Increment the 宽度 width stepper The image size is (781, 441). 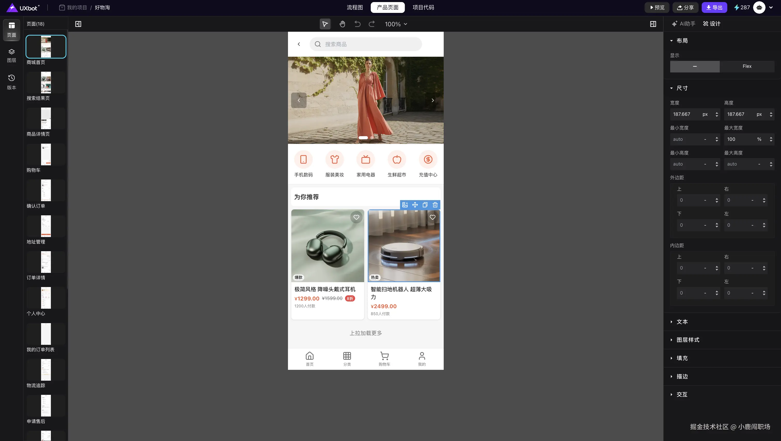[717, 112]
